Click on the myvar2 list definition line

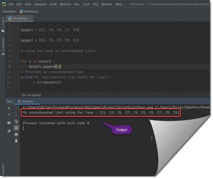click(x=50, y=40)
